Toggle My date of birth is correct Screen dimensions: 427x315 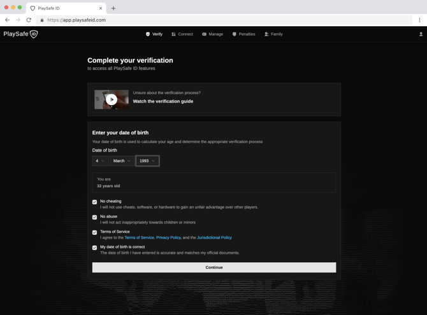point(94,248)
